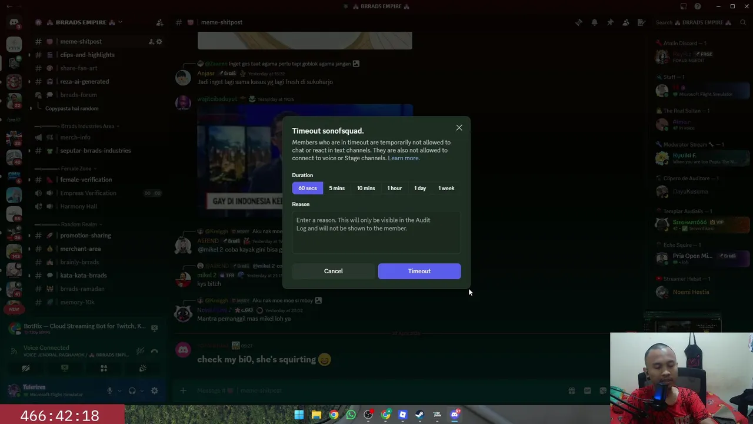Open meme-shitpost channel settings gear
Image resolution: width=753 pixels, height=424 pixels.
[159, 42]
